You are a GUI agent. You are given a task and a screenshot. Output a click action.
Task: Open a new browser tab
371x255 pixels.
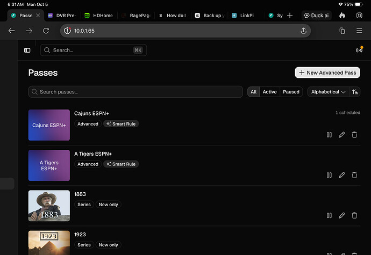(x=290, y=16)
